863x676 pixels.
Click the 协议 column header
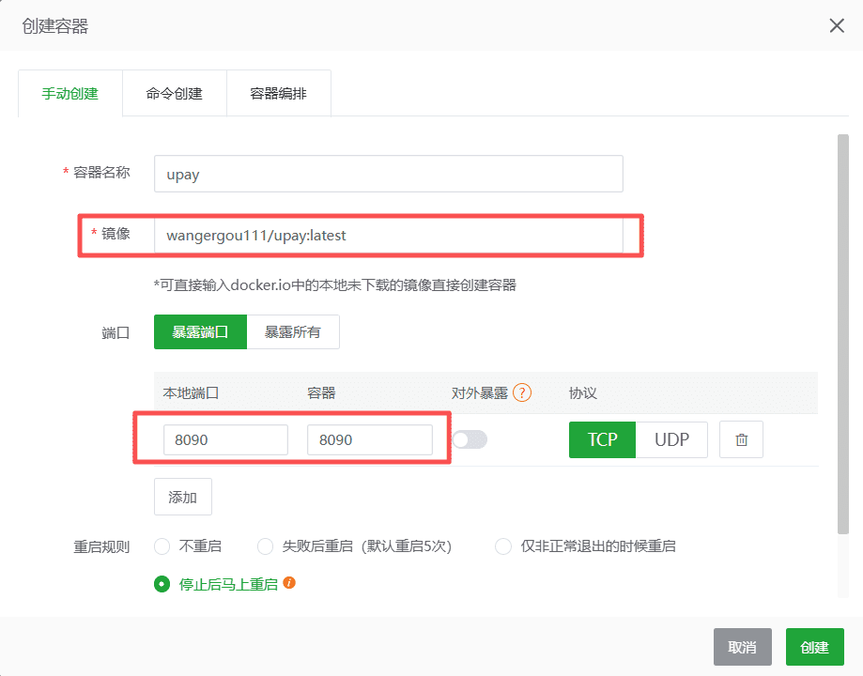point(583,392)
